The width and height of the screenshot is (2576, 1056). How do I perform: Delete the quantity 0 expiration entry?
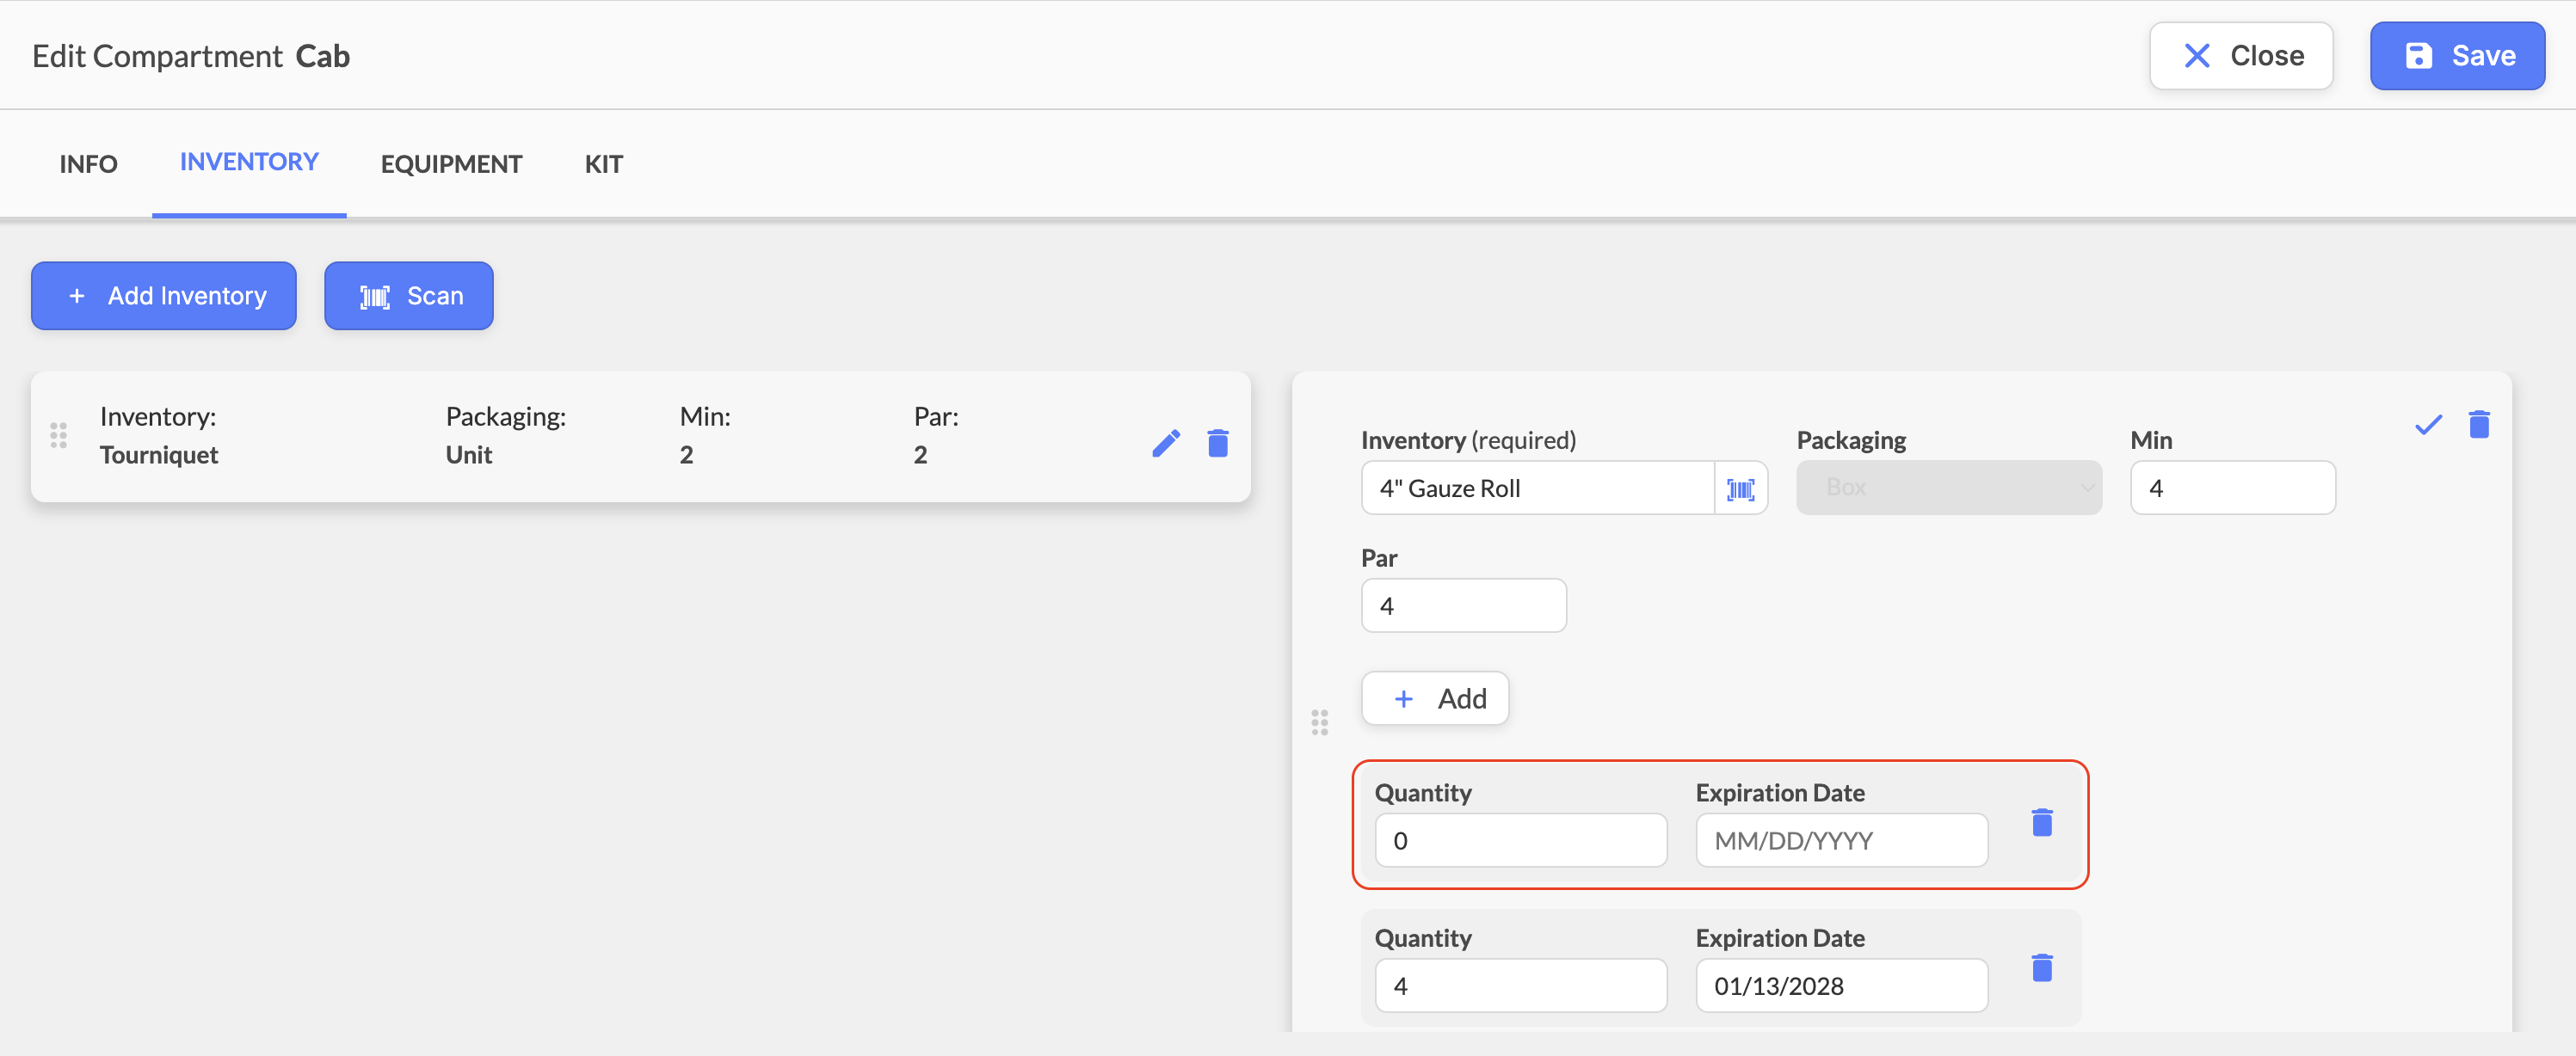pyautogui.click(x=2042, y=822)
